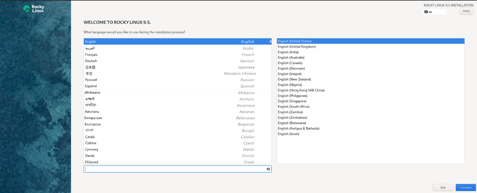Select the Assamese language row
This screenshot has height=193, width=477.
tap(178, 105)
